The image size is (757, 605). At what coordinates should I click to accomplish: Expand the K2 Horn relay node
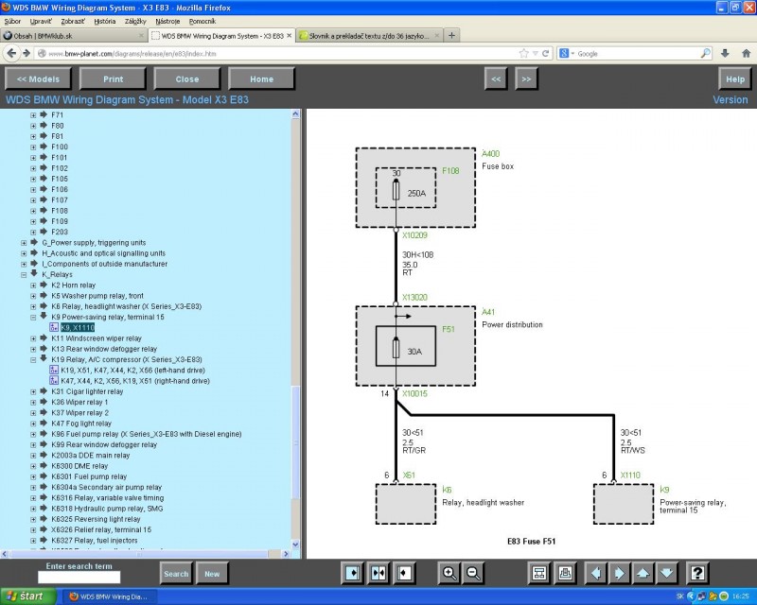click(33, 285)
